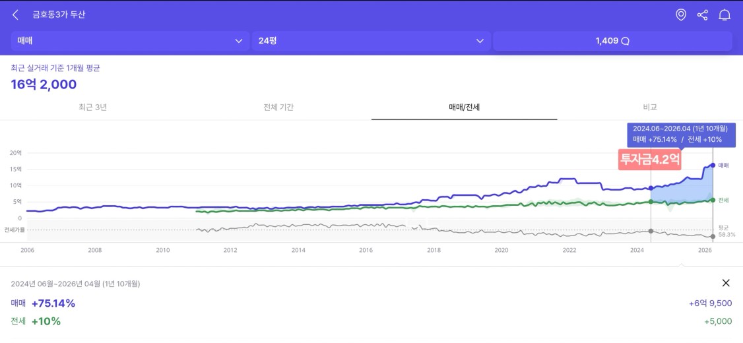Open the map location pin icon
Viewport: 743px width, 343px height.
tap(680, 15)
